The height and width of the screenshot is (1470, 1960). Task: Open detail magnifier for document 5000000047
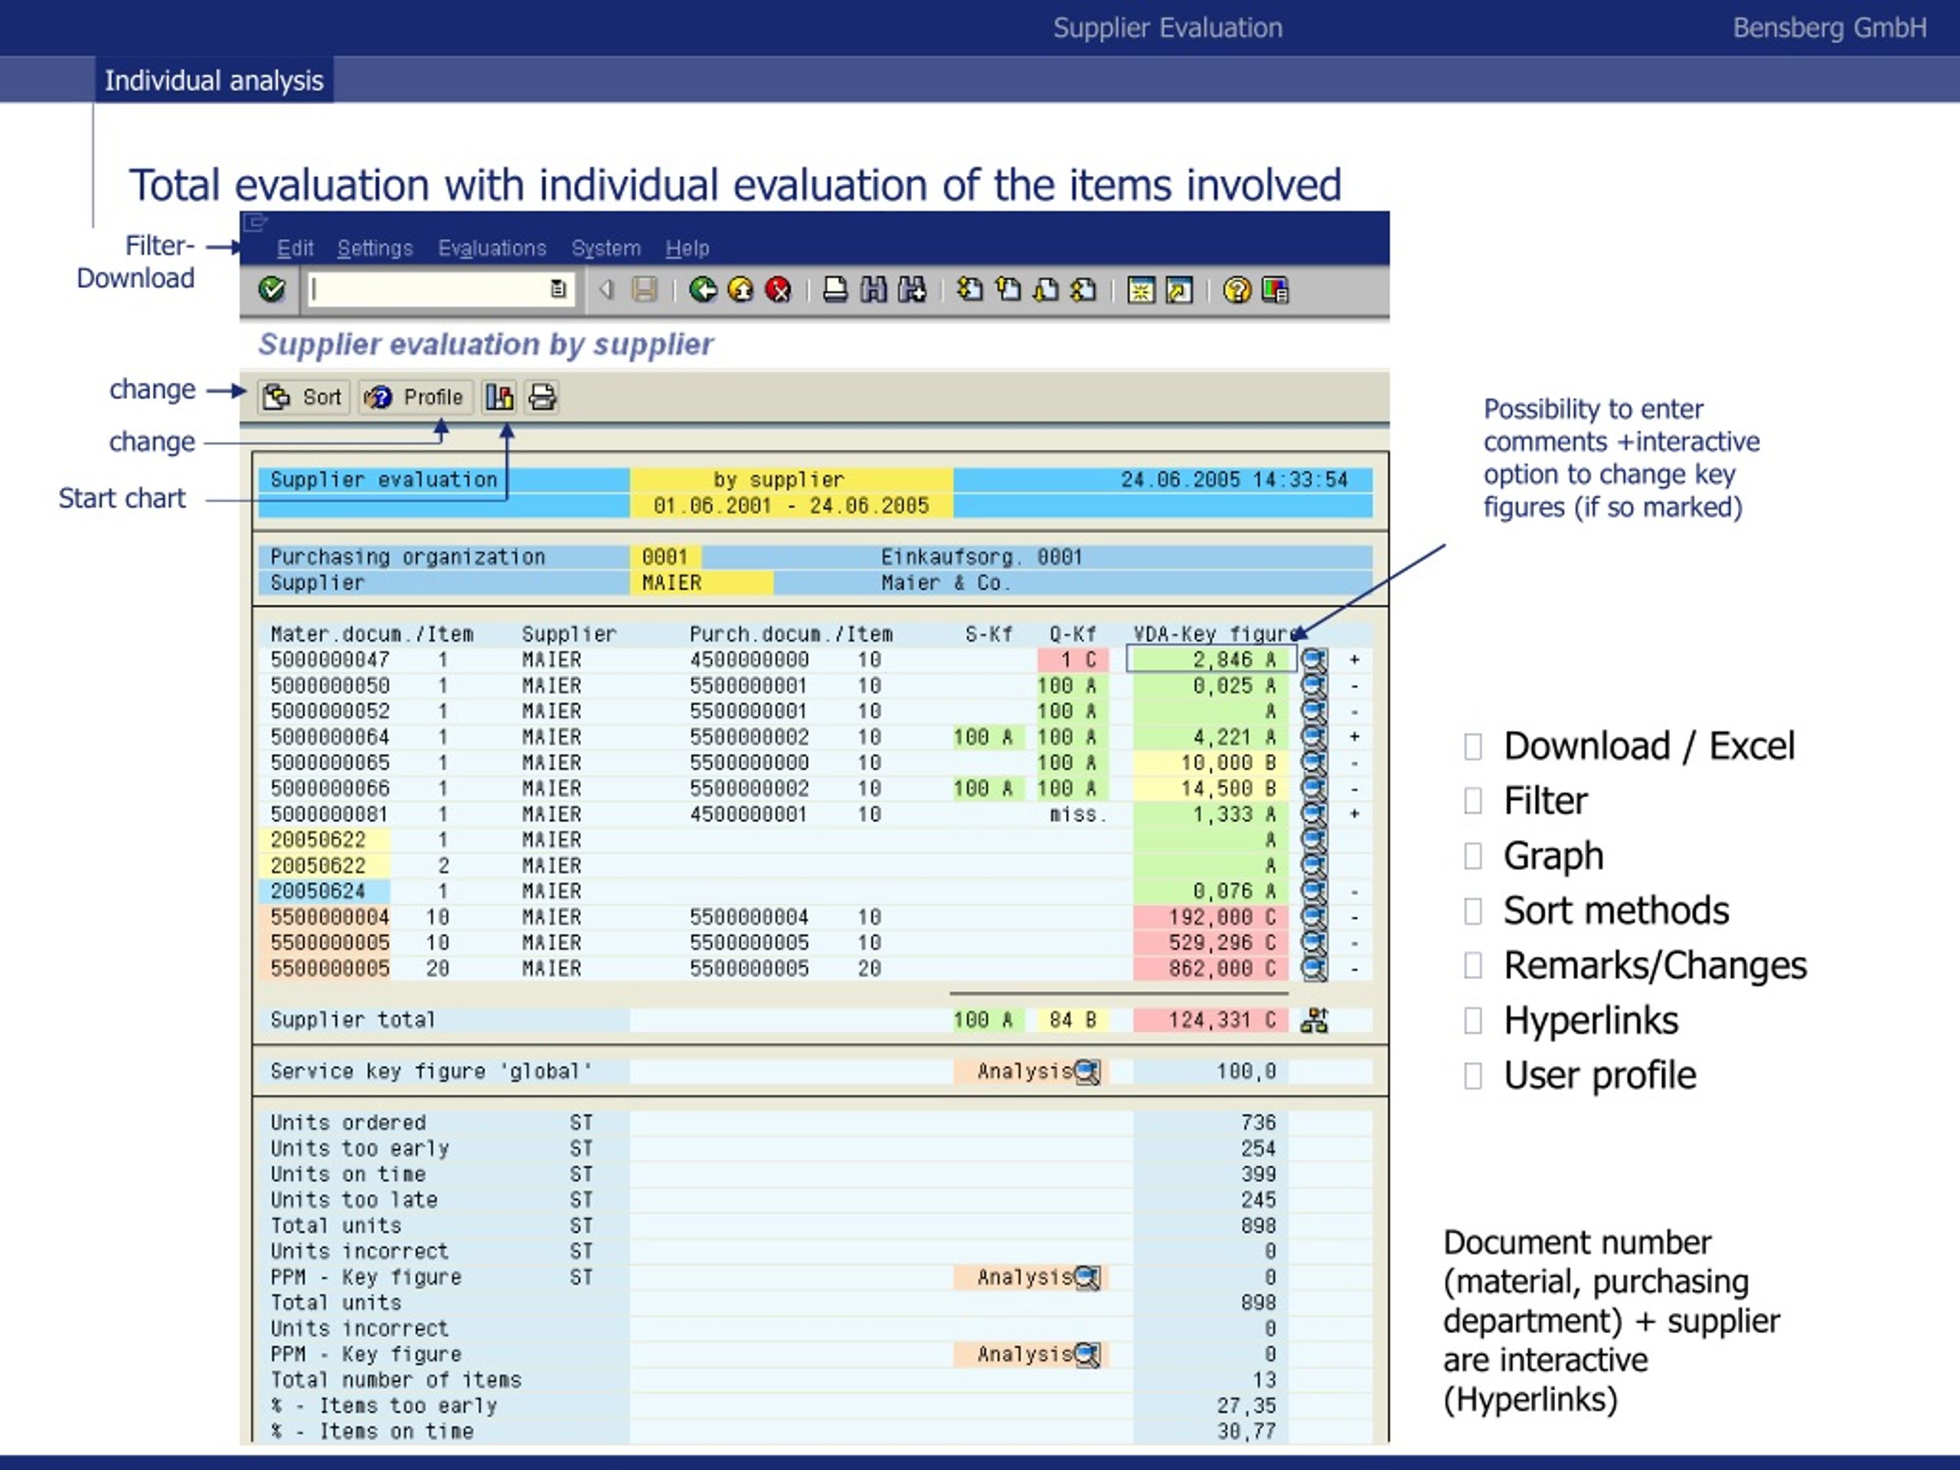point(1314,660)
